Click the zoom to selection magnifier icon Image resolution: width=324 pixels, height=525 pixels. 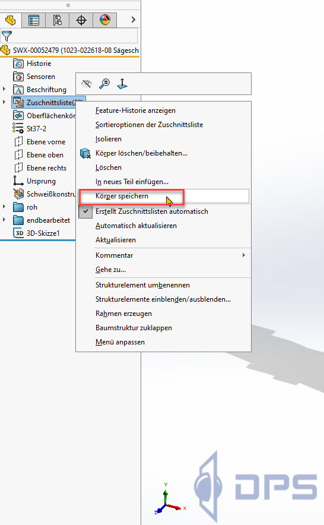(x=104, y=83)
